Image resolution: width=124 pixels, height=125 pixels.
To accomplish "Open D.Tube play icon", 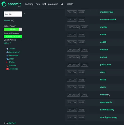I will point(7,62).
